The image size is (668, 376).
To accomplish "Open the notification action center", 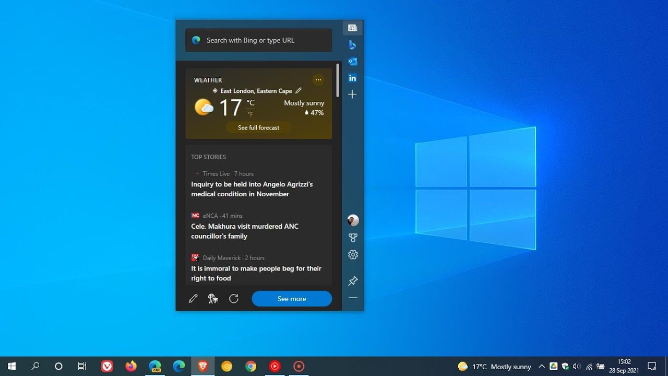I will click(x=652, y=366).
